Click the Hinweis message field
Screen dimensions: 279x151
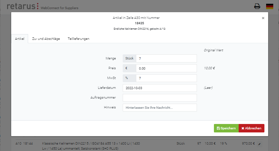coord(160,107)
